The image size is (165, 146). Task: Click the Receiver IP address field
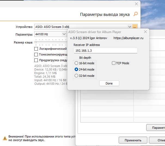point(105,51)
